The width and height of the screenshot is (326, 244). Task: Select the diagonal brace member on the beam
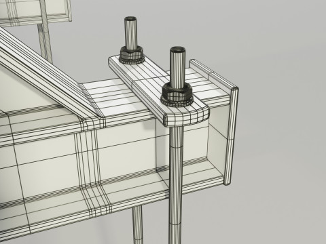49,77
